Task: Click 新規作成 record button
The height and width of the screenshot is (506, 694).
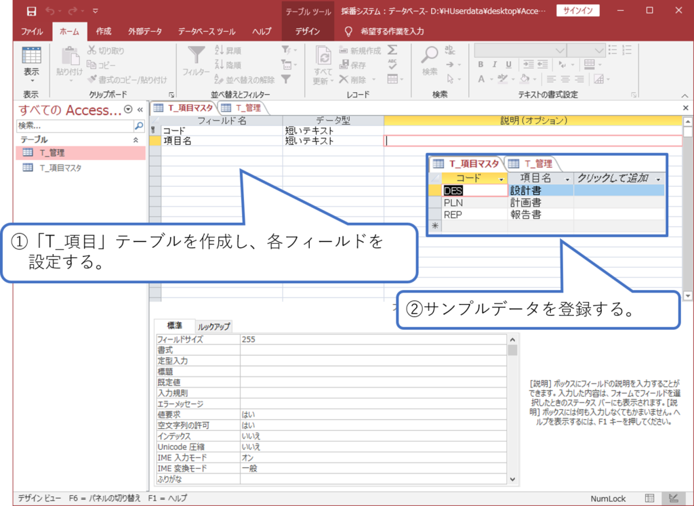Action: (360, 50)
